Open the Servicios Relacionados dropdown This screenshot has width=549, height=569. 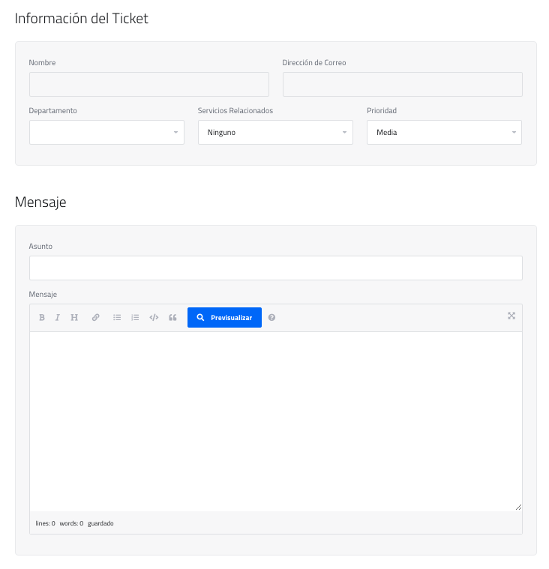[275, 132]
